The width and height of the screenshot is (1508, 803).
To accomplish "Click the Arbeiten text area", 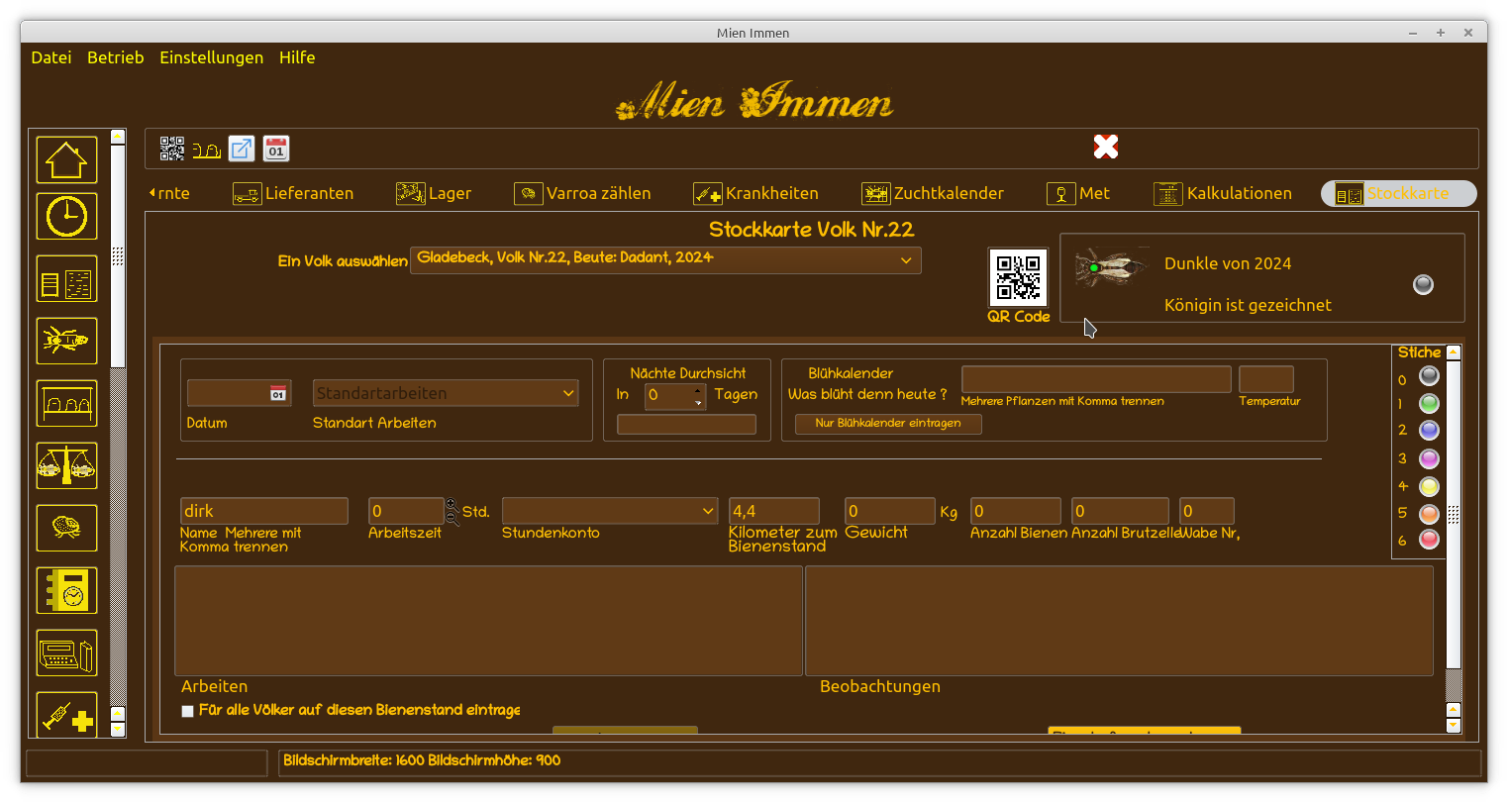I will [488, 621].
